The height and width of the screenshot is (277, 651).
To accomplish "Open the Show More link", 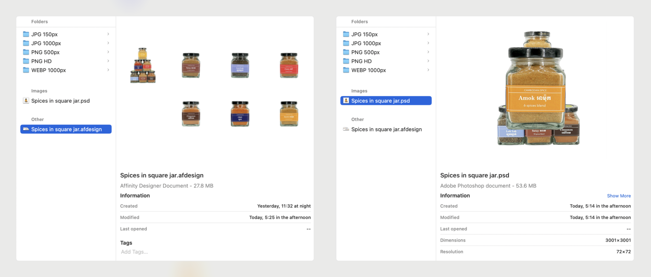I will tap(619, 196).
